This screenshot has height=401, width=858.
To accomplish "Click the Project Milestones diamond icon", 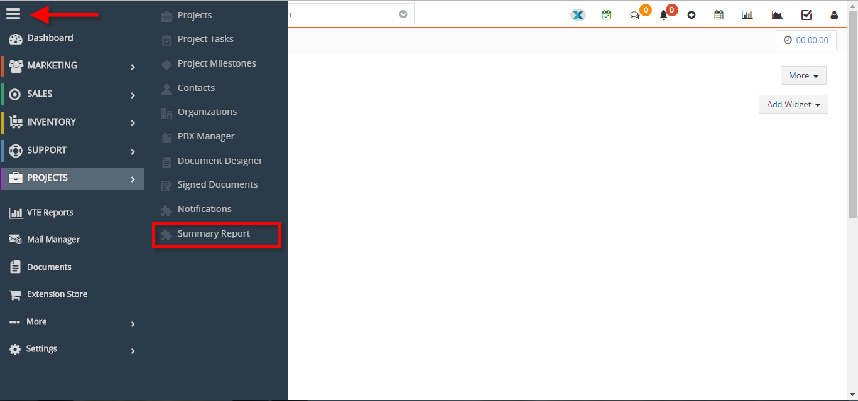I will coord(166,64).
